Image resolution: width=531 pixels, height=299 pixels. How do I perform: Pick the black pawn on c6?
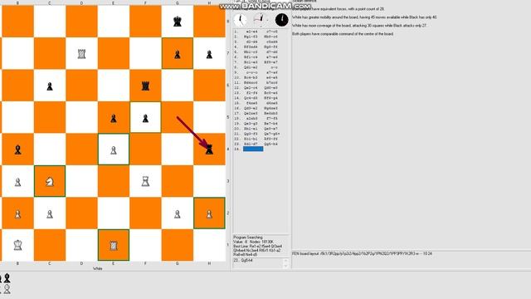click(x=50, y=86)
